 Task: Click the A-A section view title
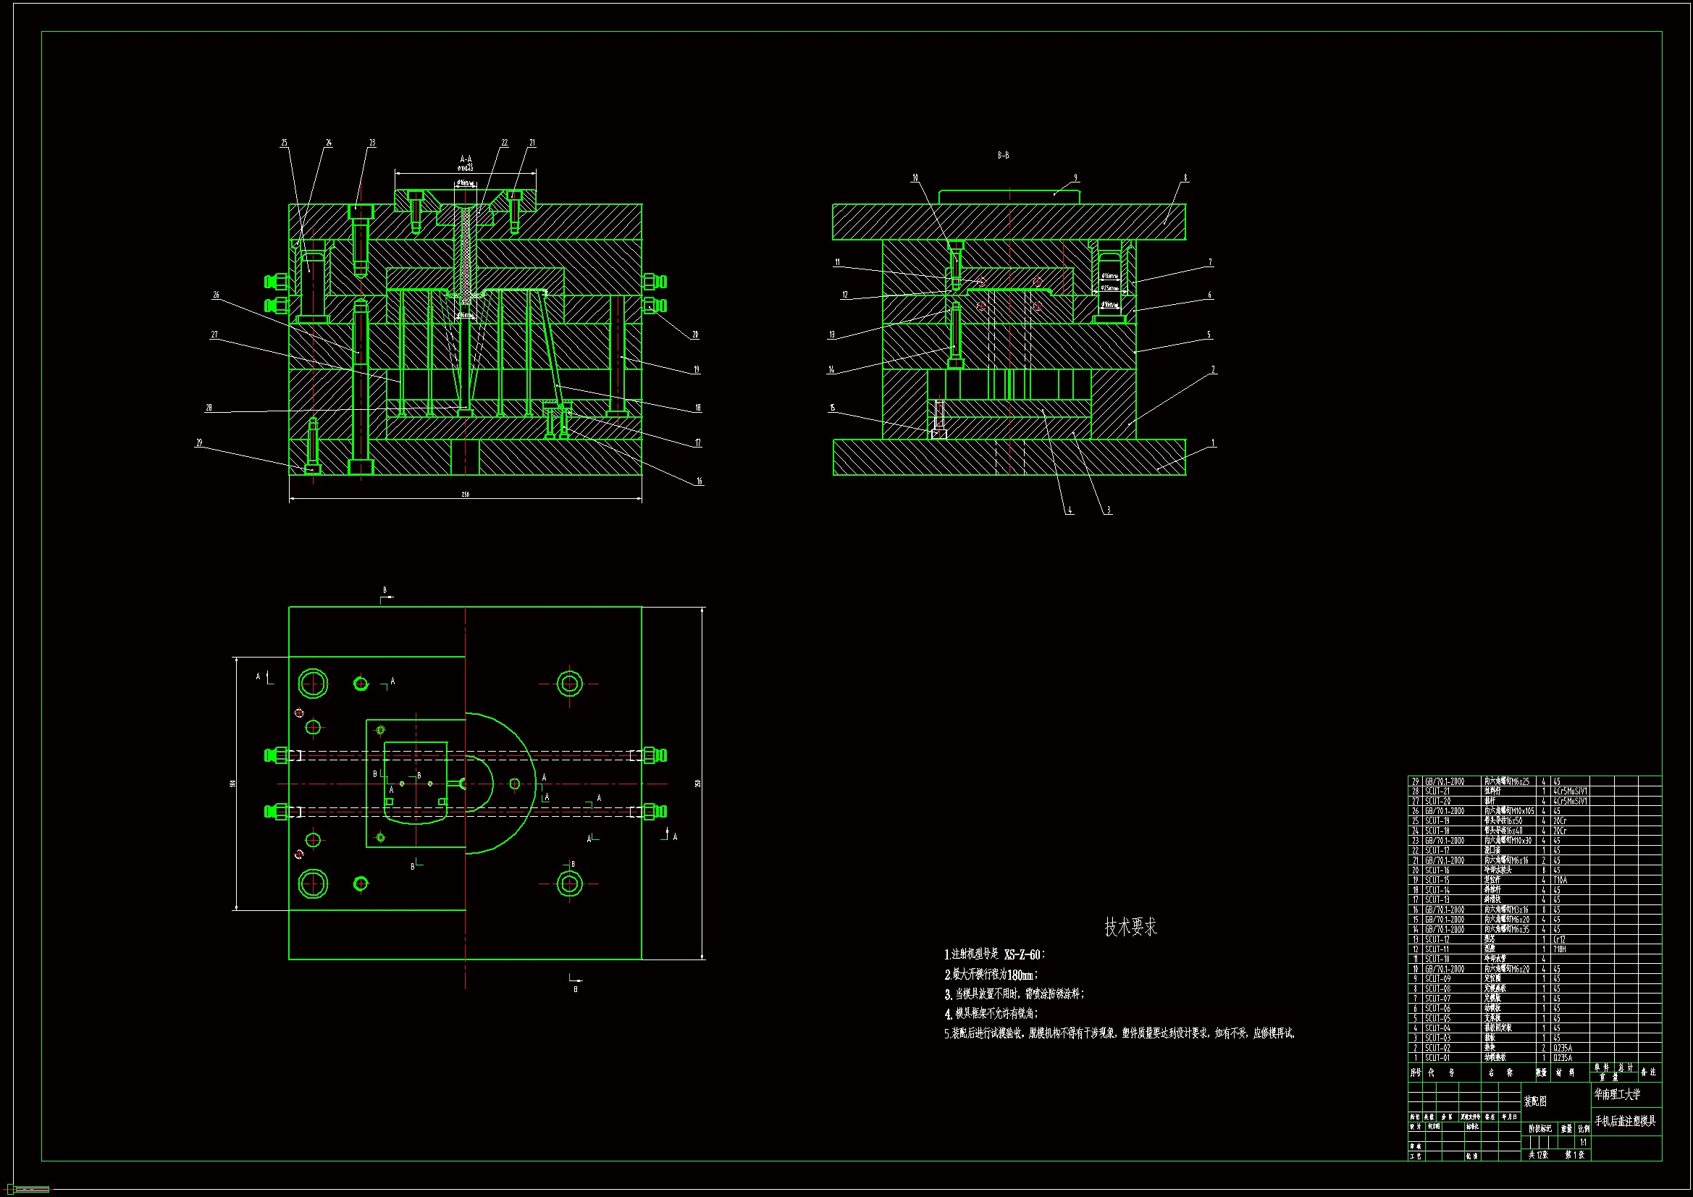[466, 159]
